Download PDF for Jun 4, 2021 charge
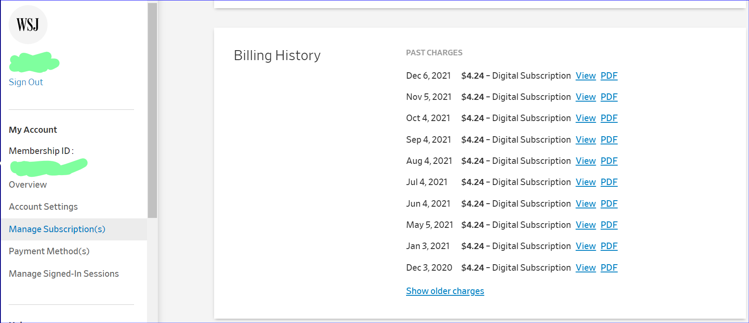The image size is (749, 323). click(609, 204)
